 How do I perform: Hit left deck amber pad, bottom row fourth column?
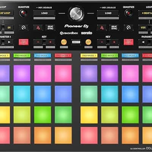pyautogui.click(x=63, y=135)
